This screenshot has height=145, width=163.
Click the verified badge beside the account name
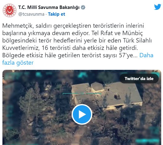click(83, 7)
